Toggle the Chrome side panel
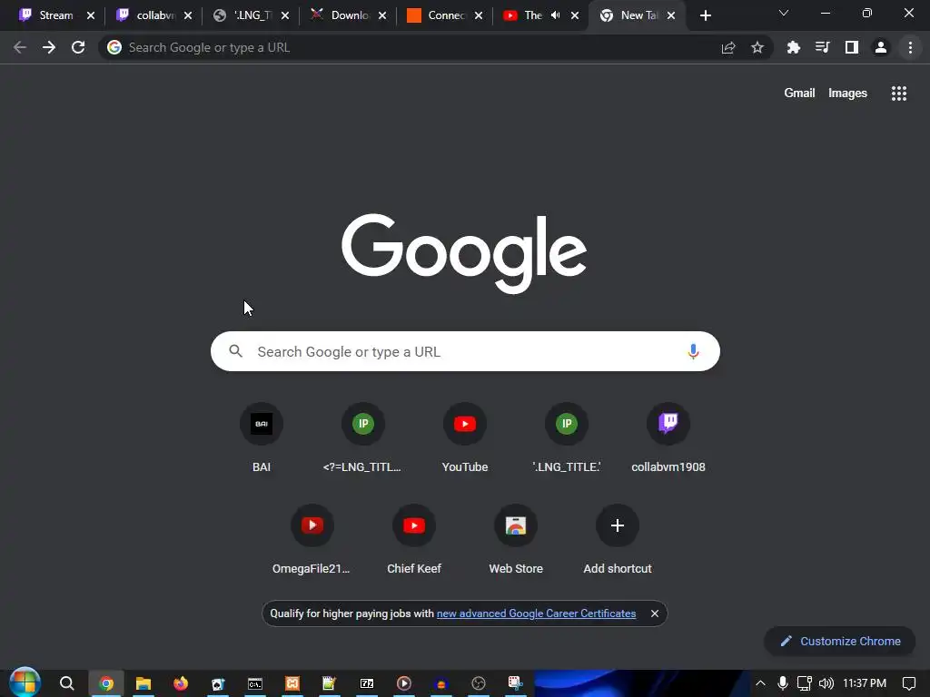The image size is (930, 697). point(852,47)
